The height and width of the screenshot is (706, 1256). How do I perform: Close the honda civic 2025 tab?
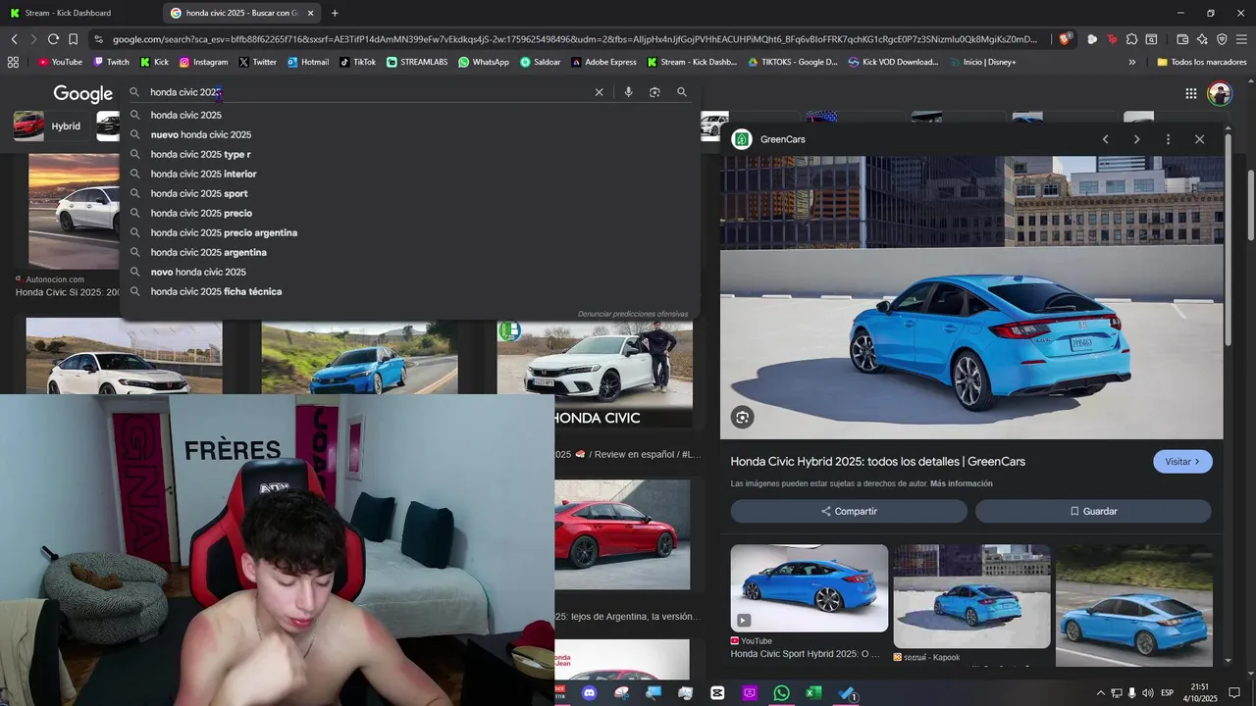click(310, 13)
